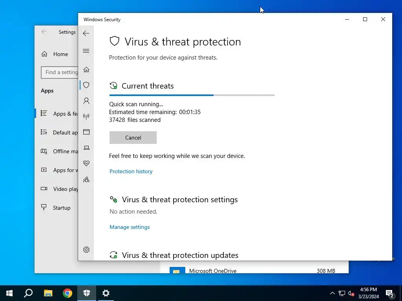Open App & browser control icon
Viewport: 402px width, 301px height.
click(x=86, y=132)
